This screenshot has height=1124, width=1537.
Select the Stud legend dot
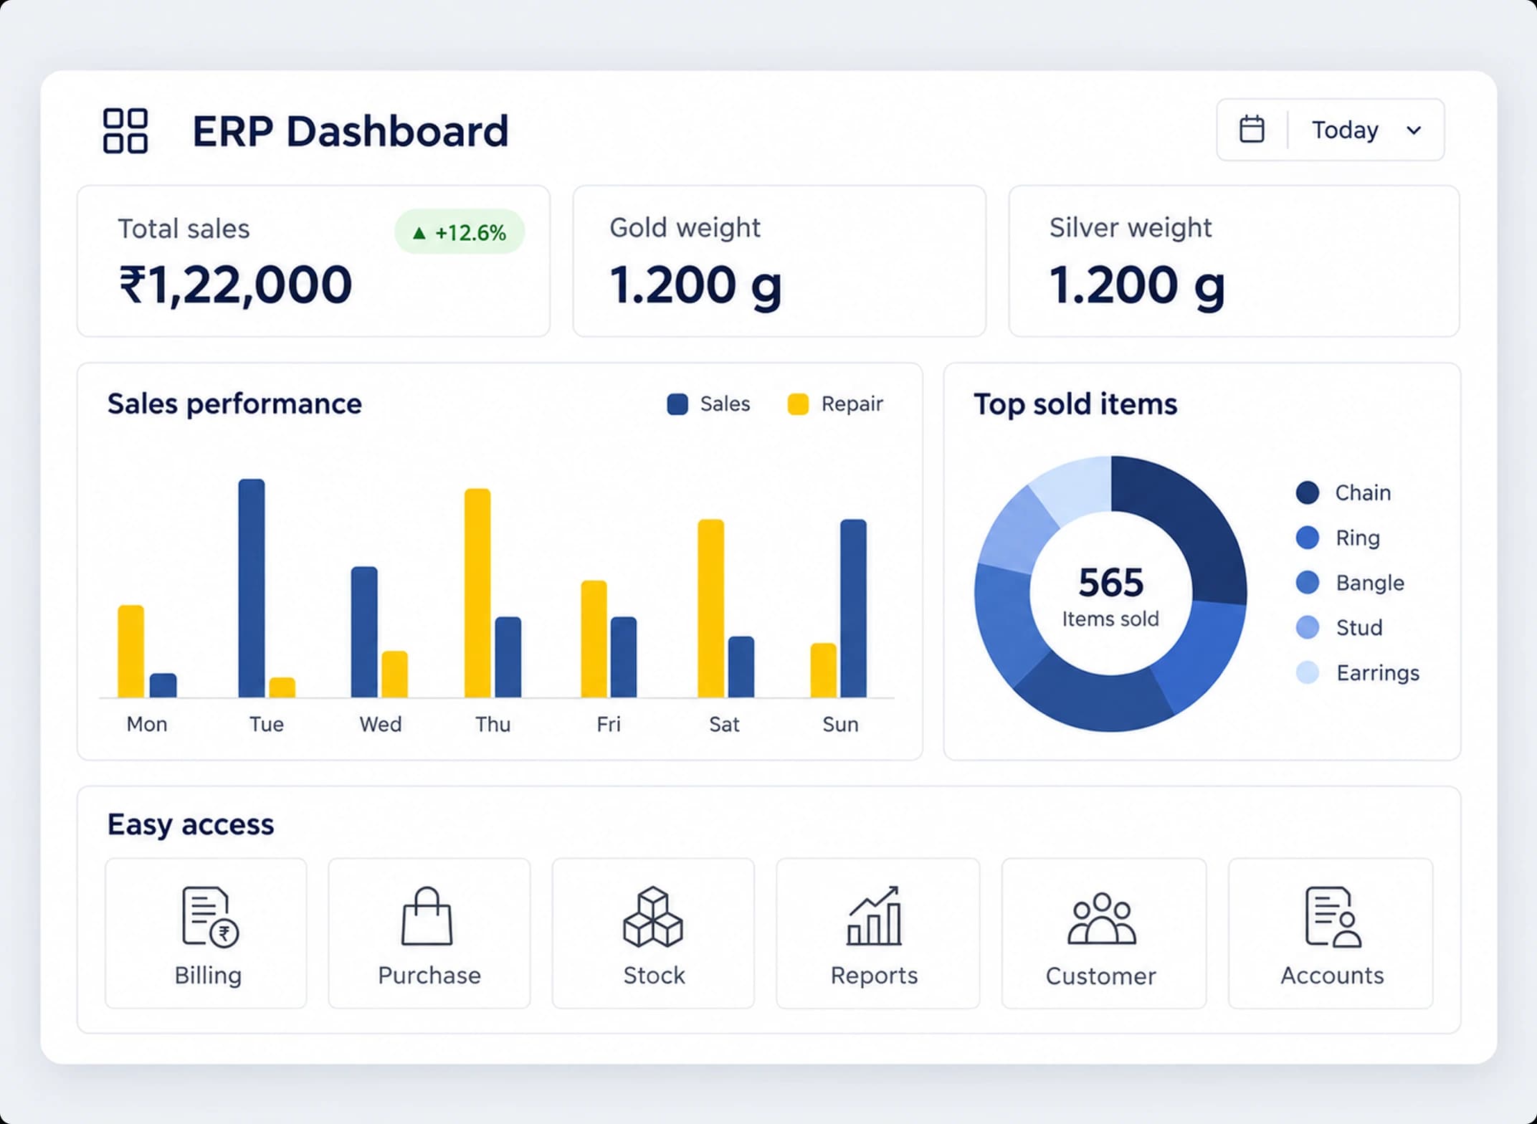pyautogui.click(x=1308, y=627)
